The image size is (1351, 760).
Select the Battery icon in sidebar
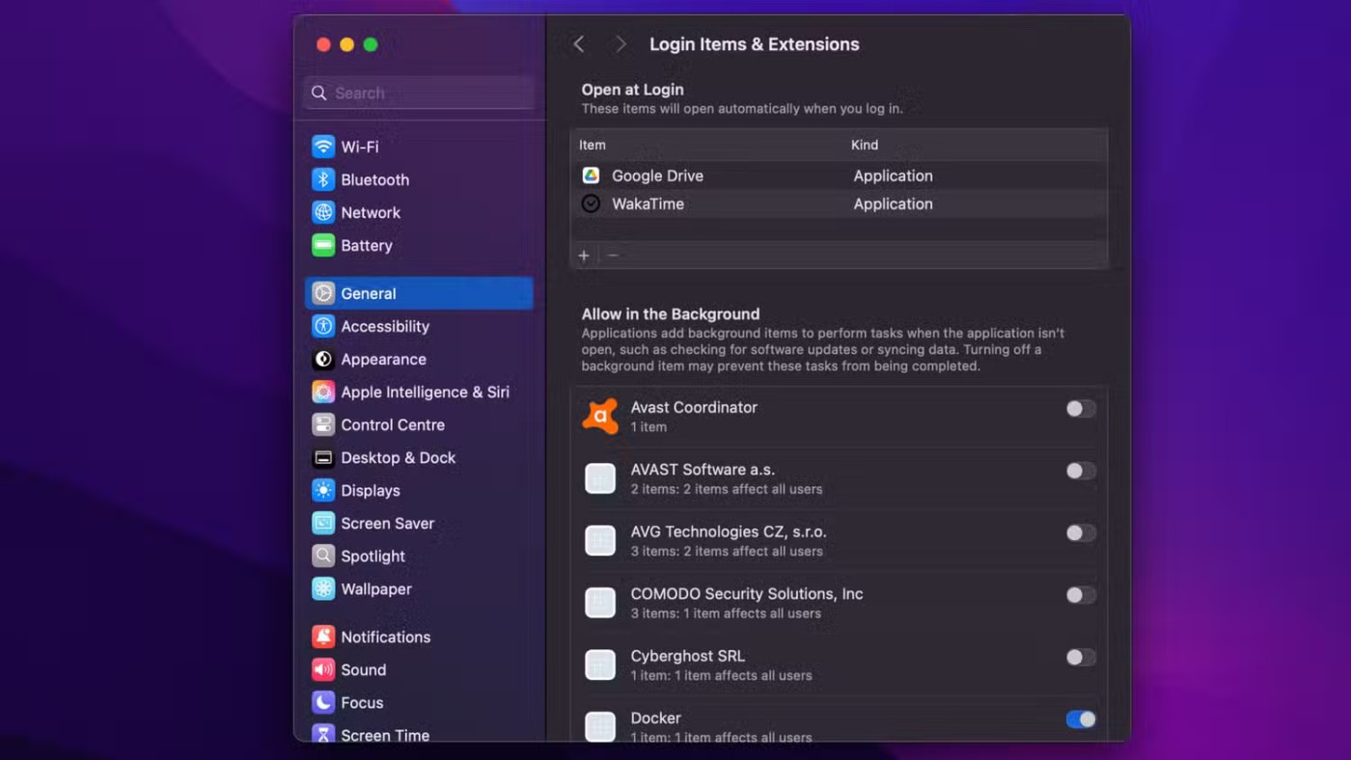[323, 245]
